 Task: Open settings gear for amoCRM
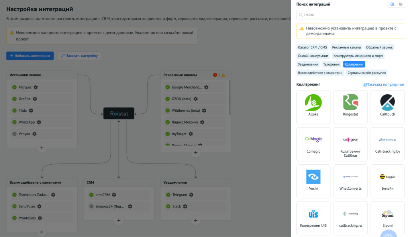tap(114, 195)
